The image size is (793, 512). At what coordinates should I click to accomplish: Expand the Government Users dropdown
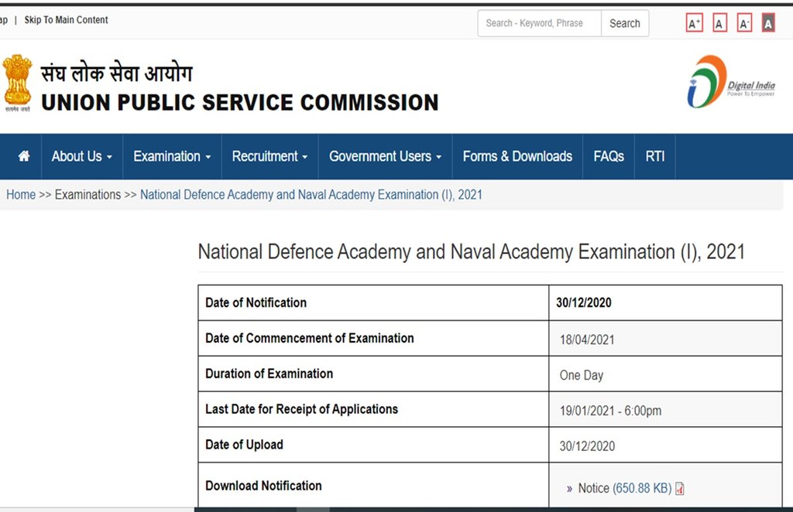coord(380,156)
